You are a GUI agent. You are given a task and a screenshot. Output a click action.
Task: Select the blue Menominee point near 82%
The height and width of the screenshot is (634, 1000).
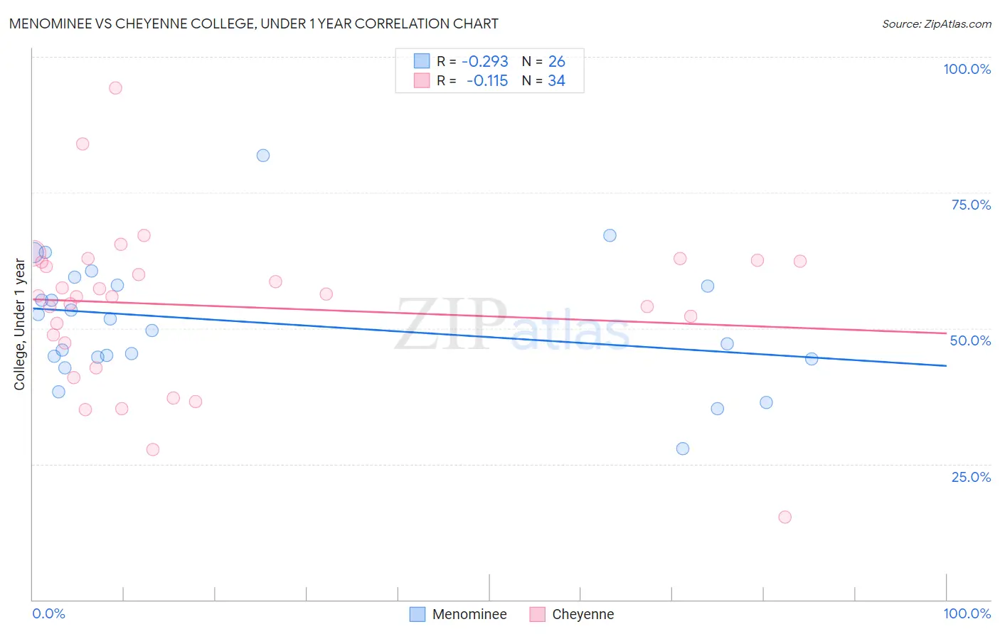coord(263,156)
